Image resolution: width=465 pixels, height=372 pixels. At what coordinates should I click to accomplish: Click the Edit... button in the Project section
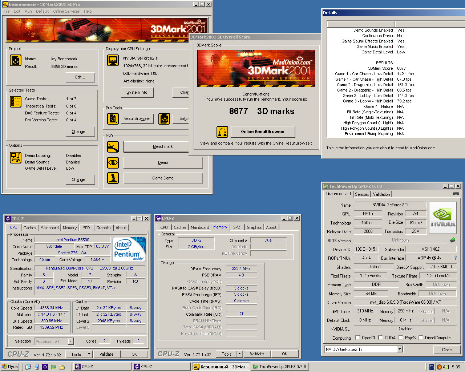point(80,77)
